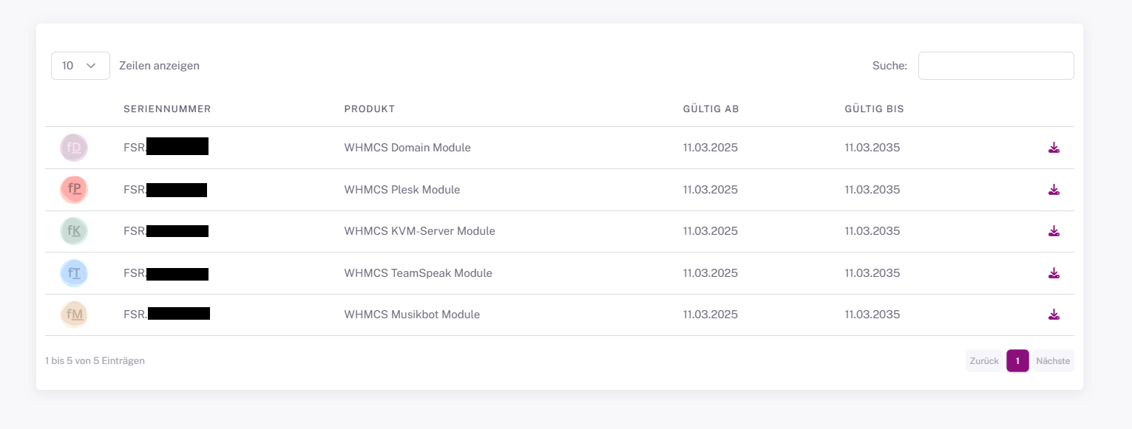Open the rows-per-page dropdown showing 10
Viewport: 1132px width, 429px height.
[80, 66]
